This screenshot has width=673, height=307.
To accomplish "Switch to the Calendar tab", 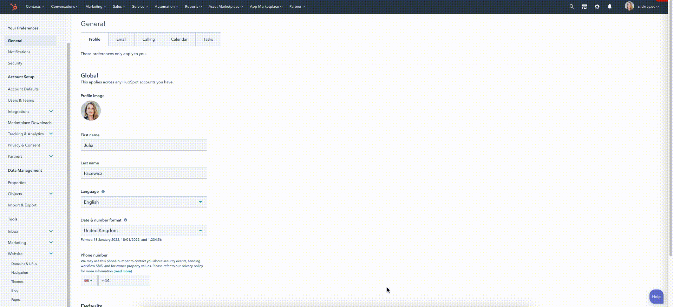I will pyautogui.click(x=179, y=39).
